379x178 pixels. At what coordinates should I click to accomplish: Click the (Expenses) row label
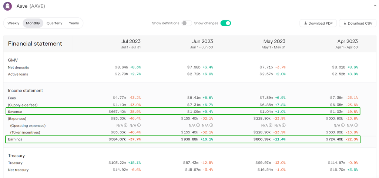click(17, 119)
